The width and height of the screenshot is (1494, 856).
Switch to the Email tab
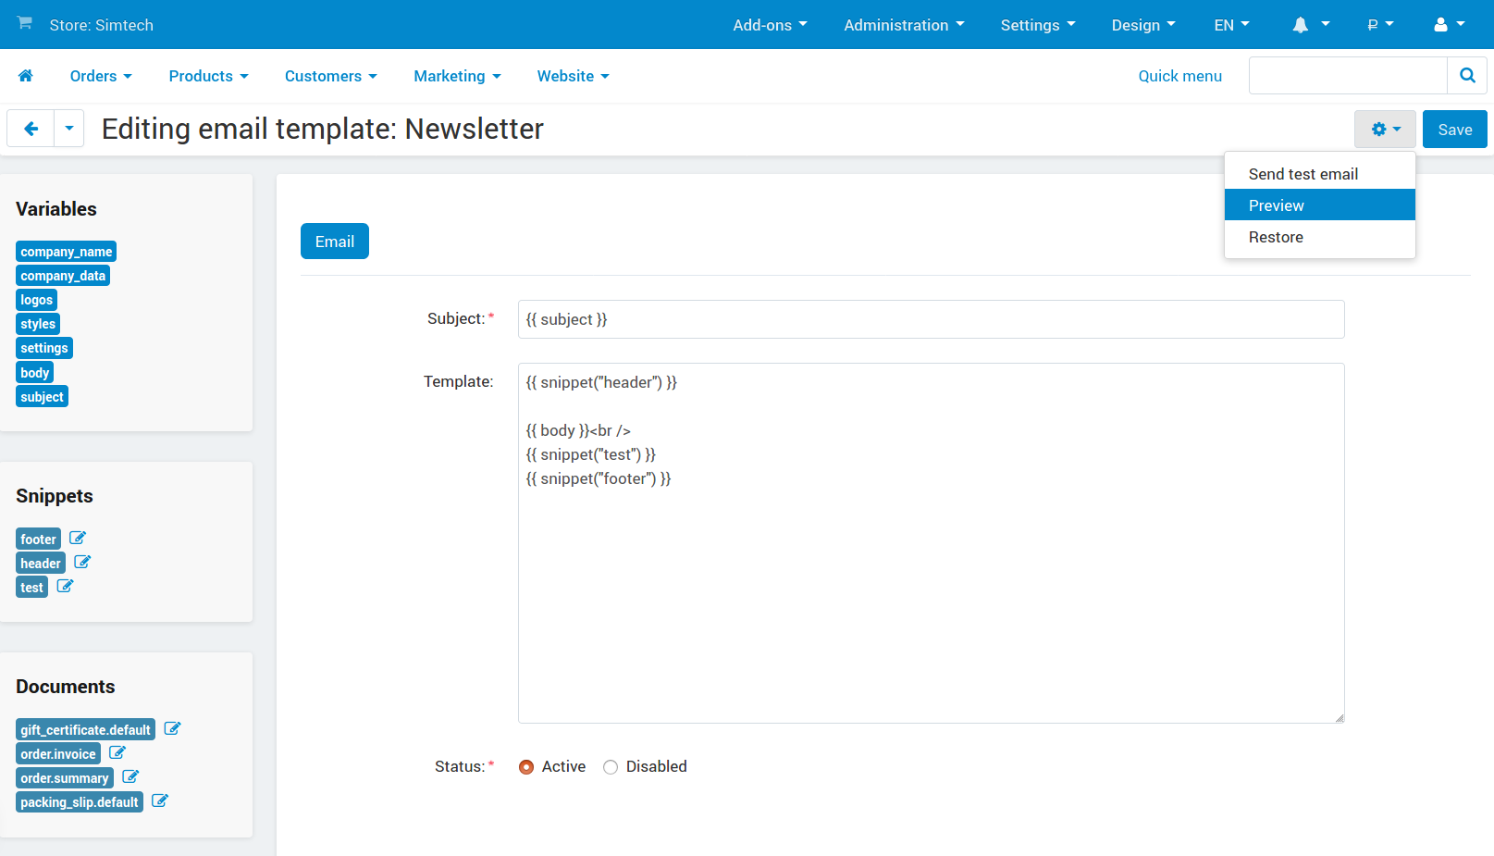click(x=335, y=242)
